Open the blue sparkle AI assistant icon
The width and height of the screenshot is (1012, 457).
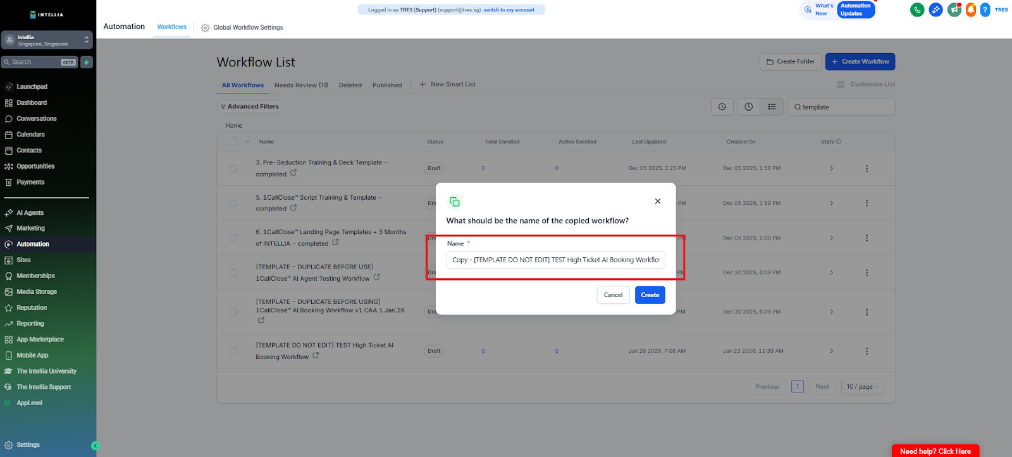point(935,9)
